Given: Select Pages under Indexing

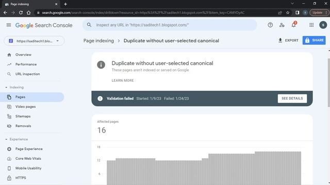Looking at the screenshot, I should coord(32,97).
